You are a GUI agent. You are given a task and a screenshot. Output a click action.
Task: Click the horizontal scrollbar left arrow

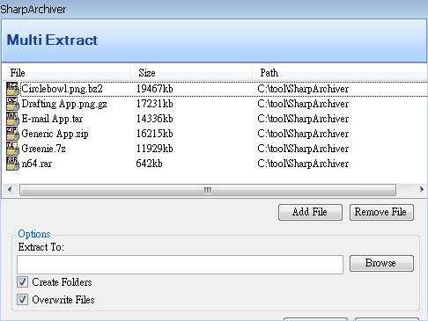pyautogui.click(x=10, y=190)
